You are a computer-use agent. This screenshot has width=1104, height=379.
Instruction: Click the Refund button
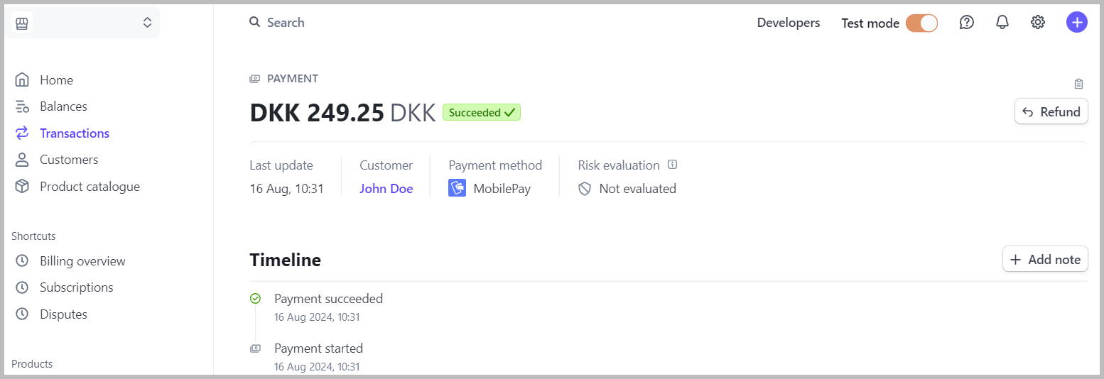(1051, 111)
